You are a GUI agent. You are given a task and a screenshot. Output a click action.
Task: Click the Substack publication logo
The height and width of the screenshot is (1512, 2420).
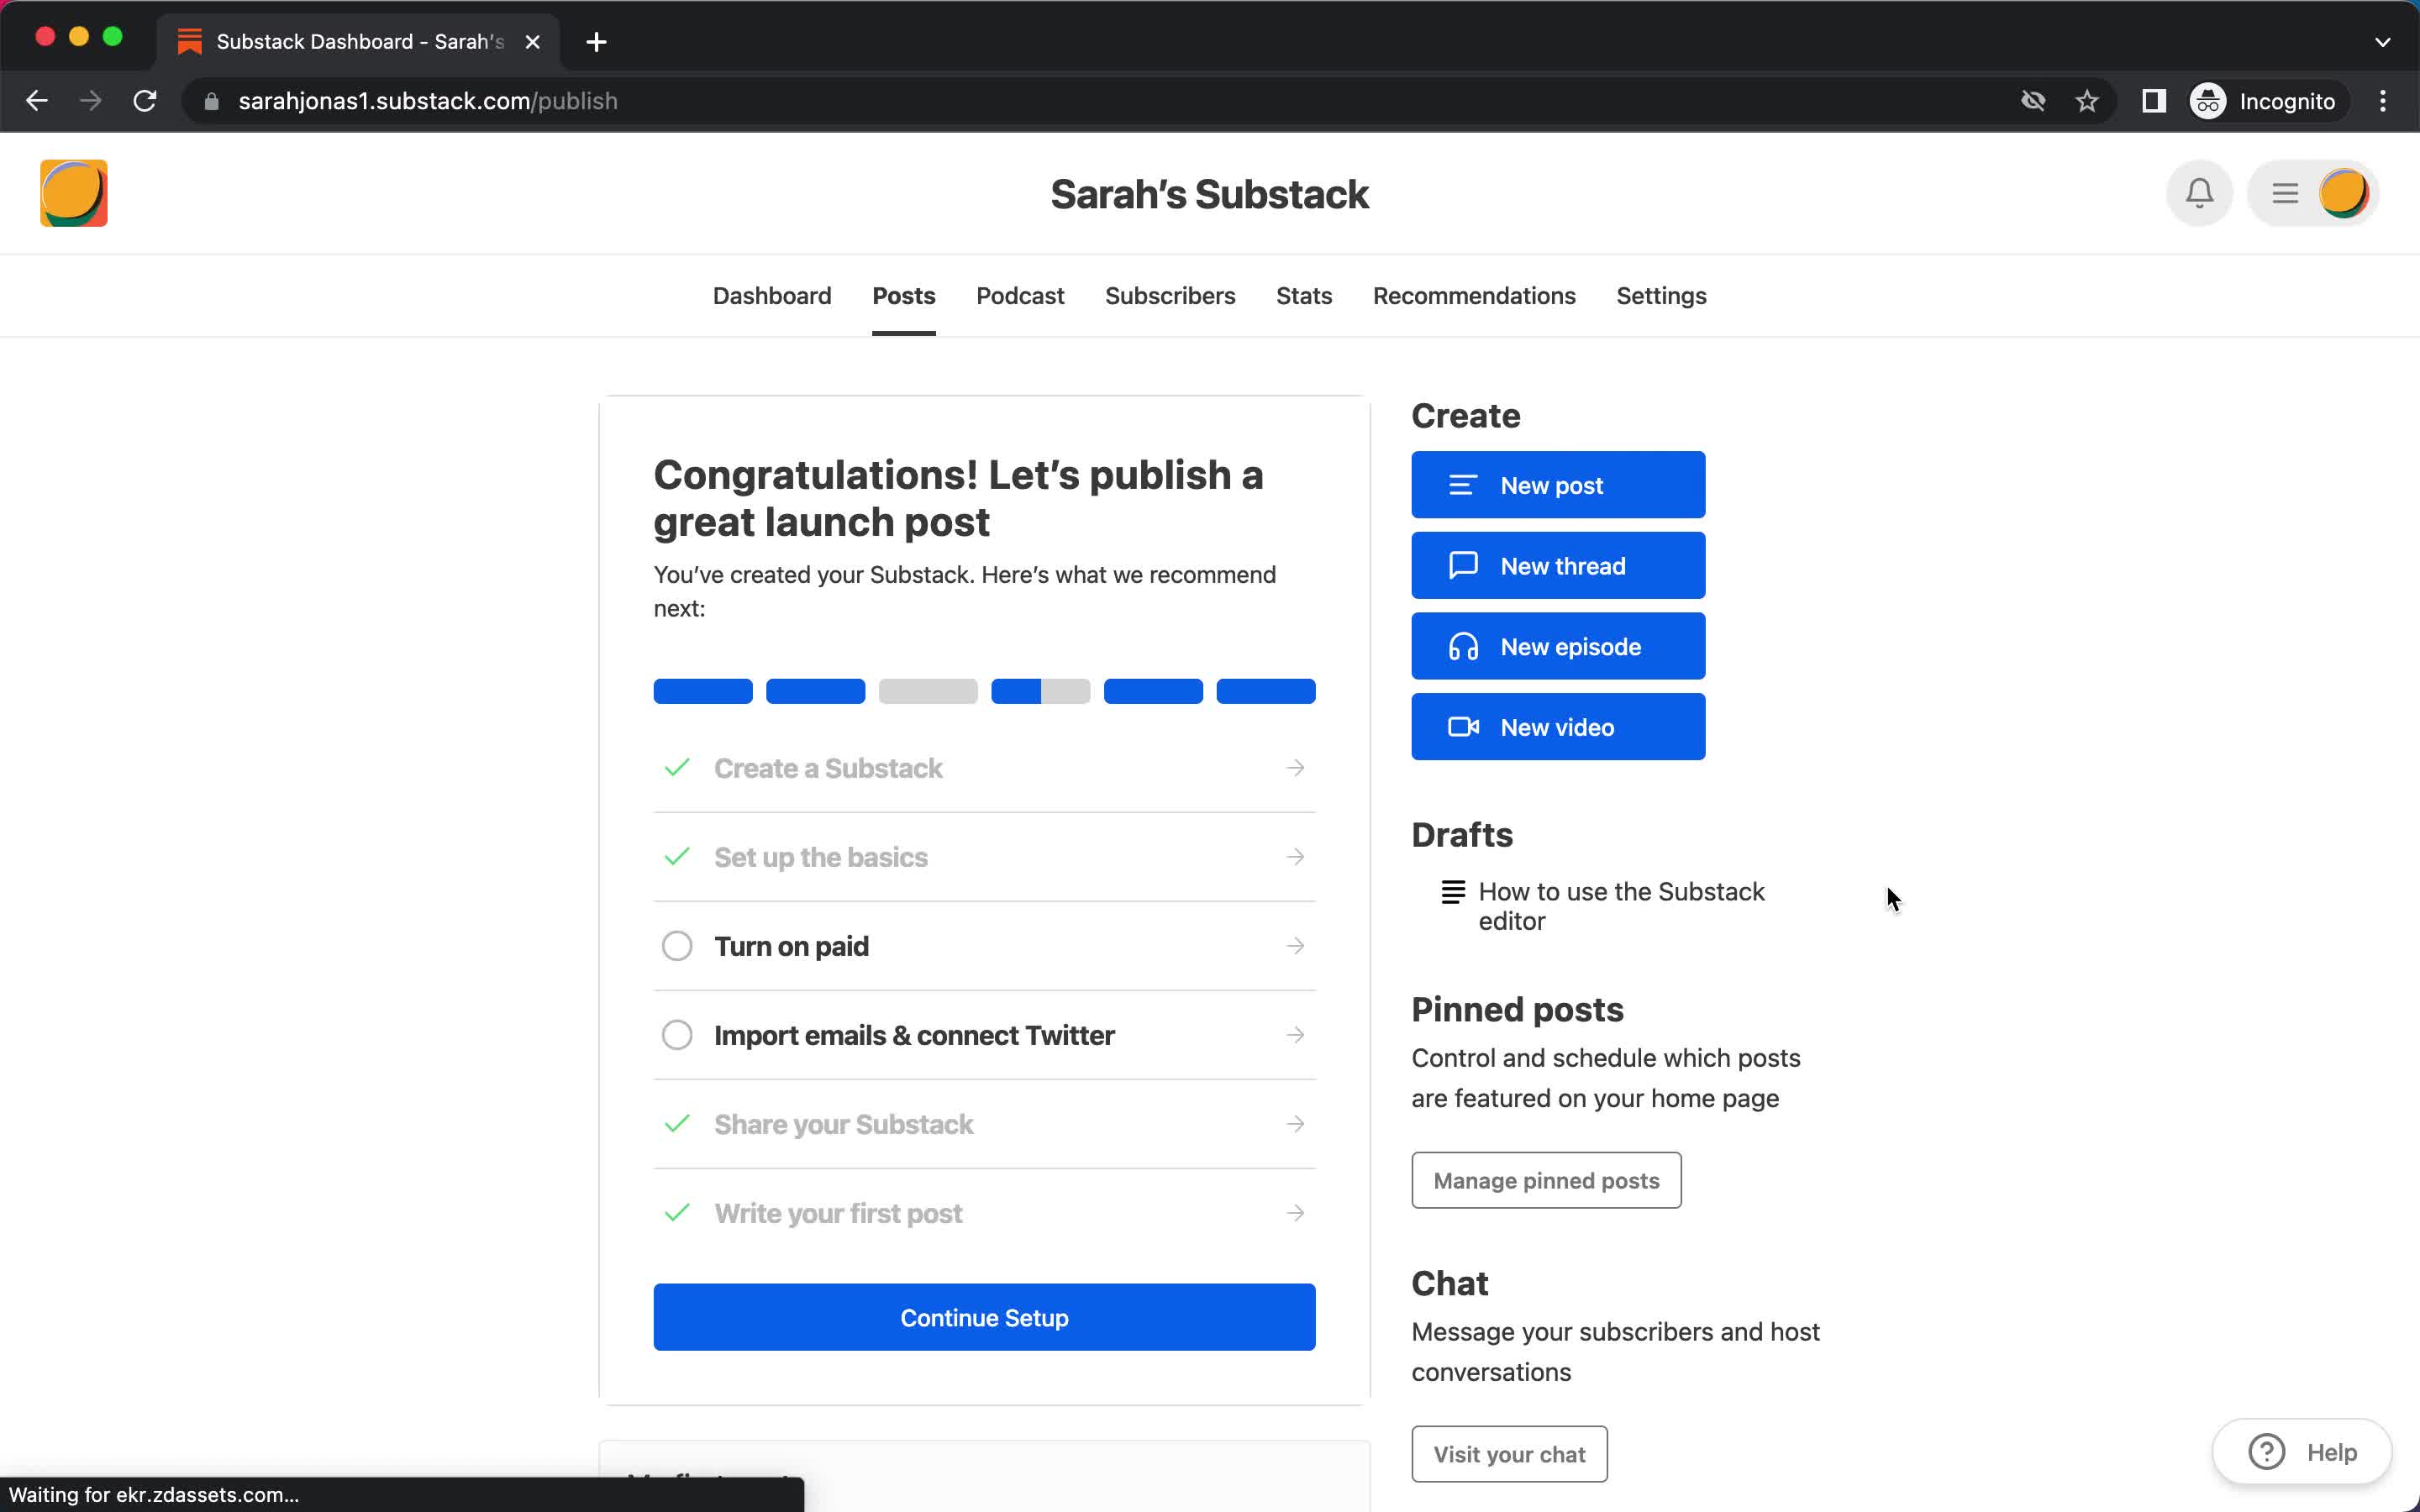[x=74, y=193]
